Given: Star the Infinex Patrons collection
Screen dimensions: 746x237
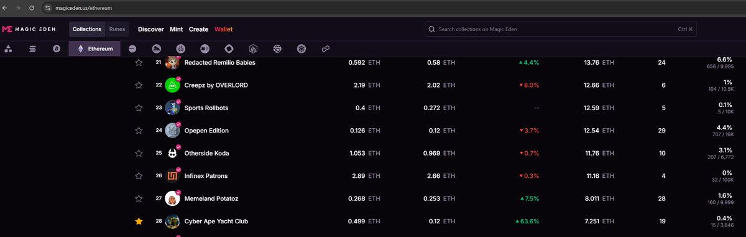Looking at the screenshot, I should coord(139,176).
